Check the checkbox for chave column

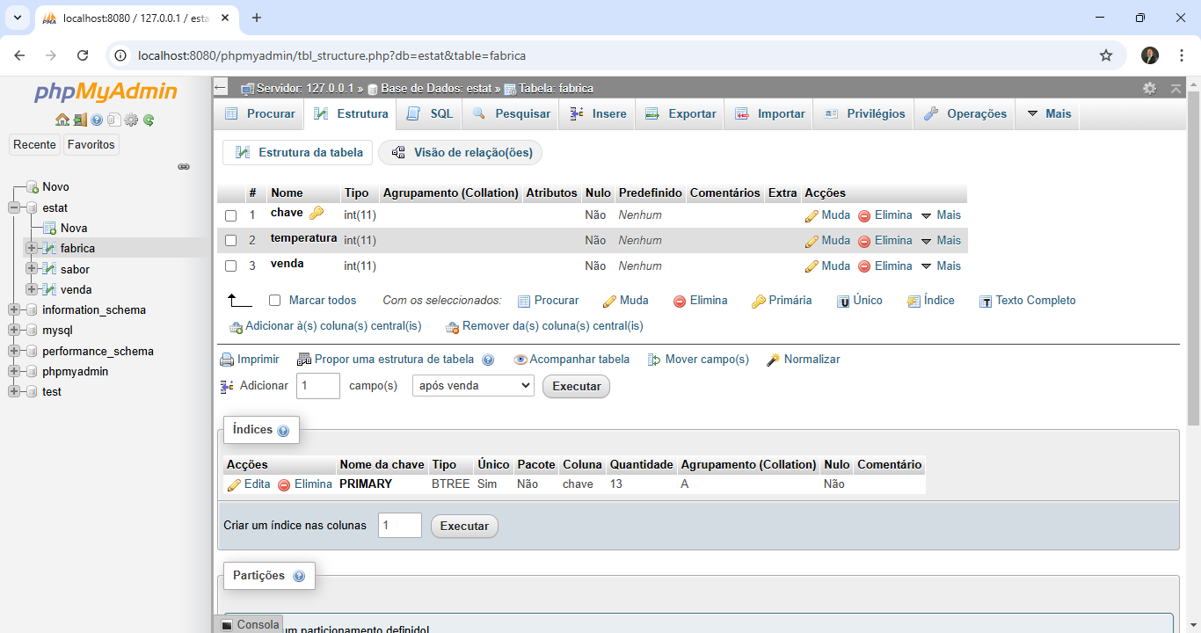click(231, 215)
